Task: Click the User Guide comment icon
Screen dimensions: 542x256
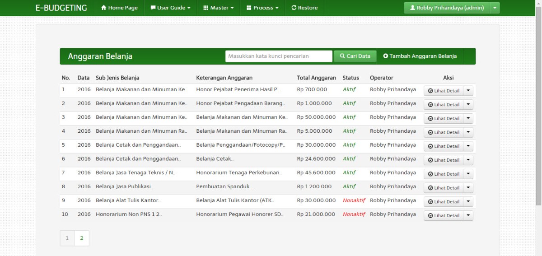Action: click(153, 8)
